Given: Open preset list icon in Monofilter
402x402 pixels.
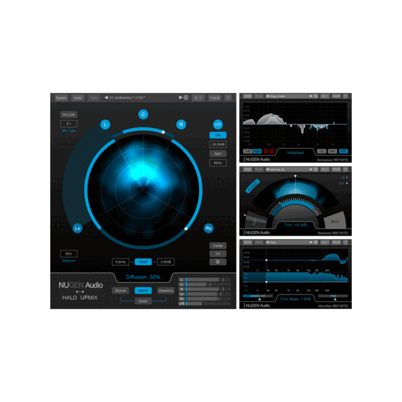Looking at the screenshot, I should 316,243.
